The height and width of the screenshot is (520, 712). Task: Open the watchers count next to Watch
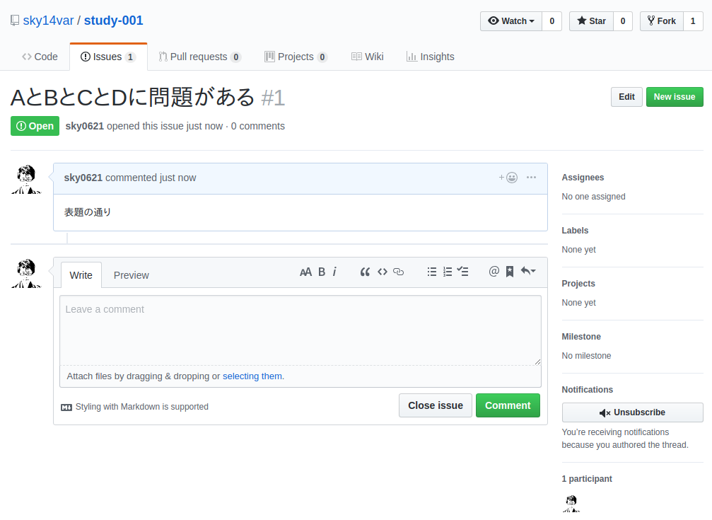pos(551,21)
